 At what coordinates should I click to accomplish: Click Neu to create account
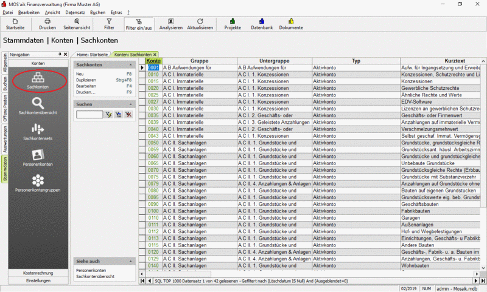pos(80,74)
